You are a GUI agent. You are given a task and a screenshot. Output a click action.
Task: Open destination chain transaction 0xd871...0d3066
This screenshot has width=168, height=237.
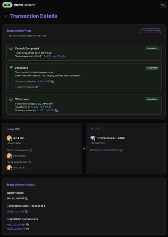tap(15, 212)
